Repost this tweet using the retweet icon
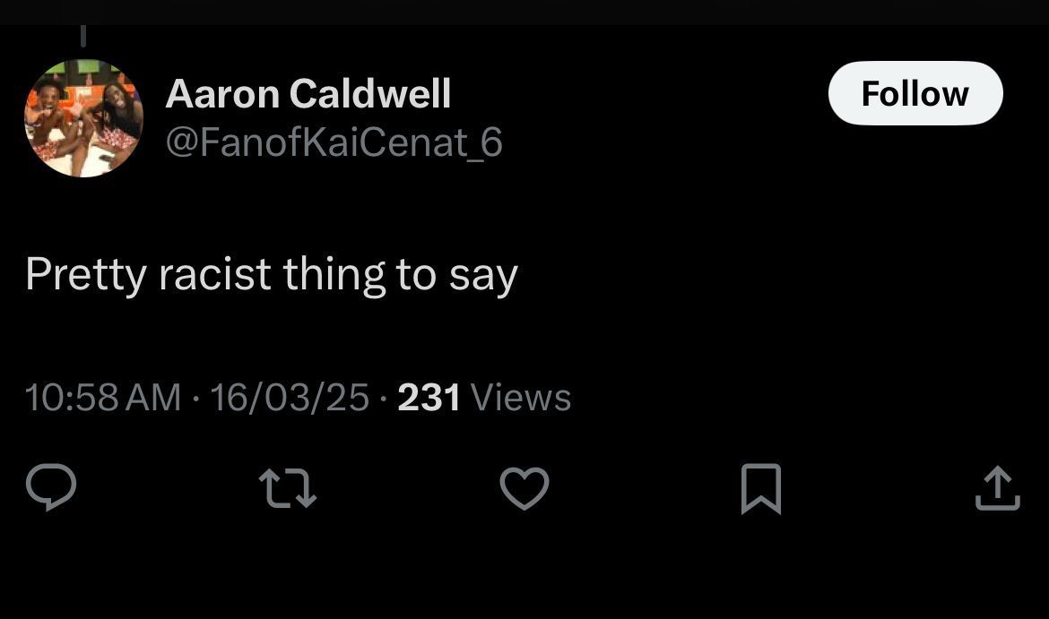 (x=287, y=489)
